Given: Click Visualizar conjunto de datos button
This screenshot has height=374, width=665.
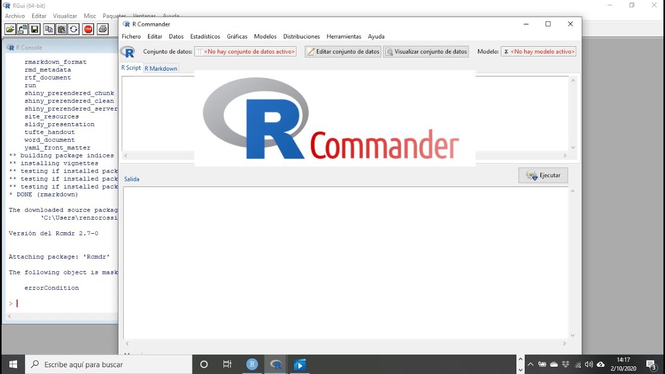Looking at the screenshot, I should click(x=426, y=51).
